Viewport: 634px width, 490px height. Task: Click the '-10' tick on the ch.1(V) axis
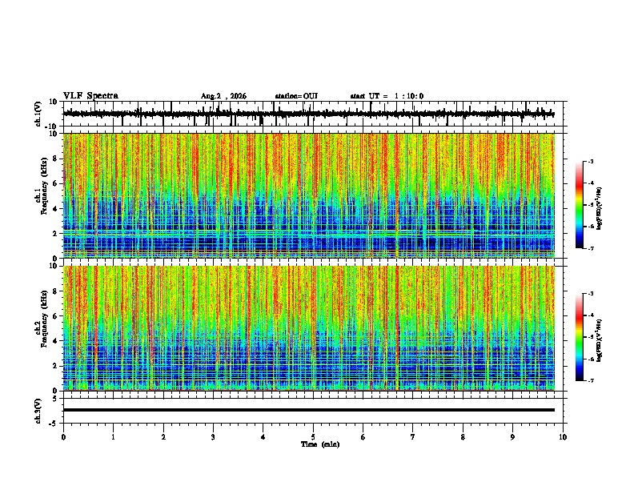(x=52, y=127)
